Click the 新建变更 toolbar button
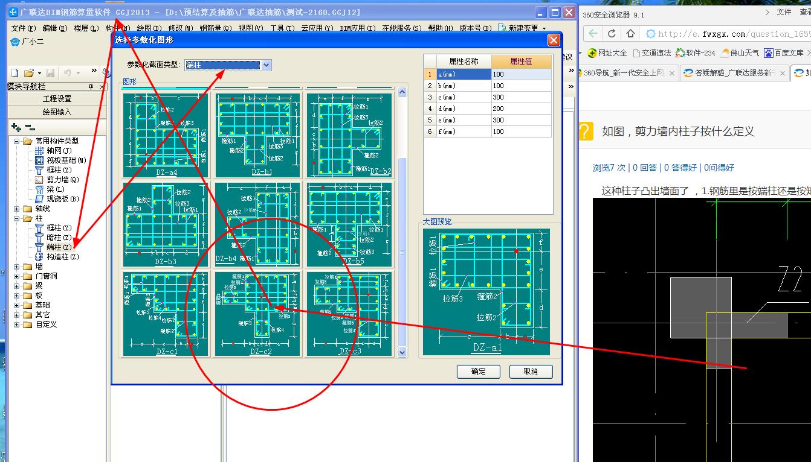The height and width of the screenshot is (462, 811). 522,28
